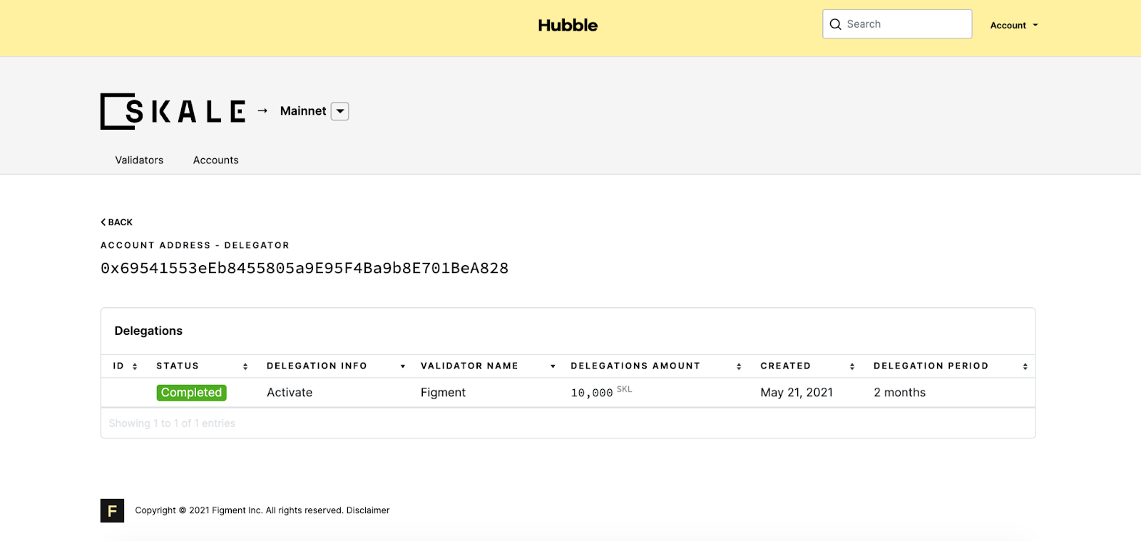Image resolution: width=1141 pixels, height=541 pixels.
Task: Open the Validators tab
Action: (x=139, y=160)
